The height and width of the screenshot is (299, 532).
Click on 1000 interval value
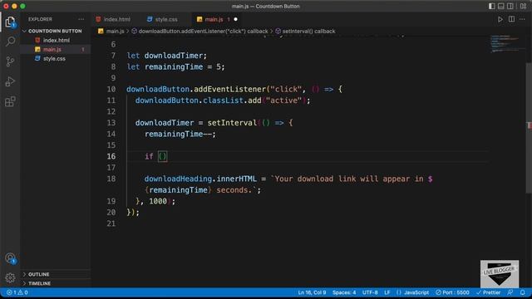(x=158, y=201)
